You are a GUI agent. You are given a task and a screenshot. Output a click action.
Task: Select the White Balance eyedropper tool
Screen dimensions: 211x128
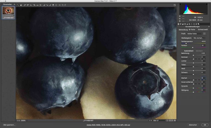pos(25,5)
